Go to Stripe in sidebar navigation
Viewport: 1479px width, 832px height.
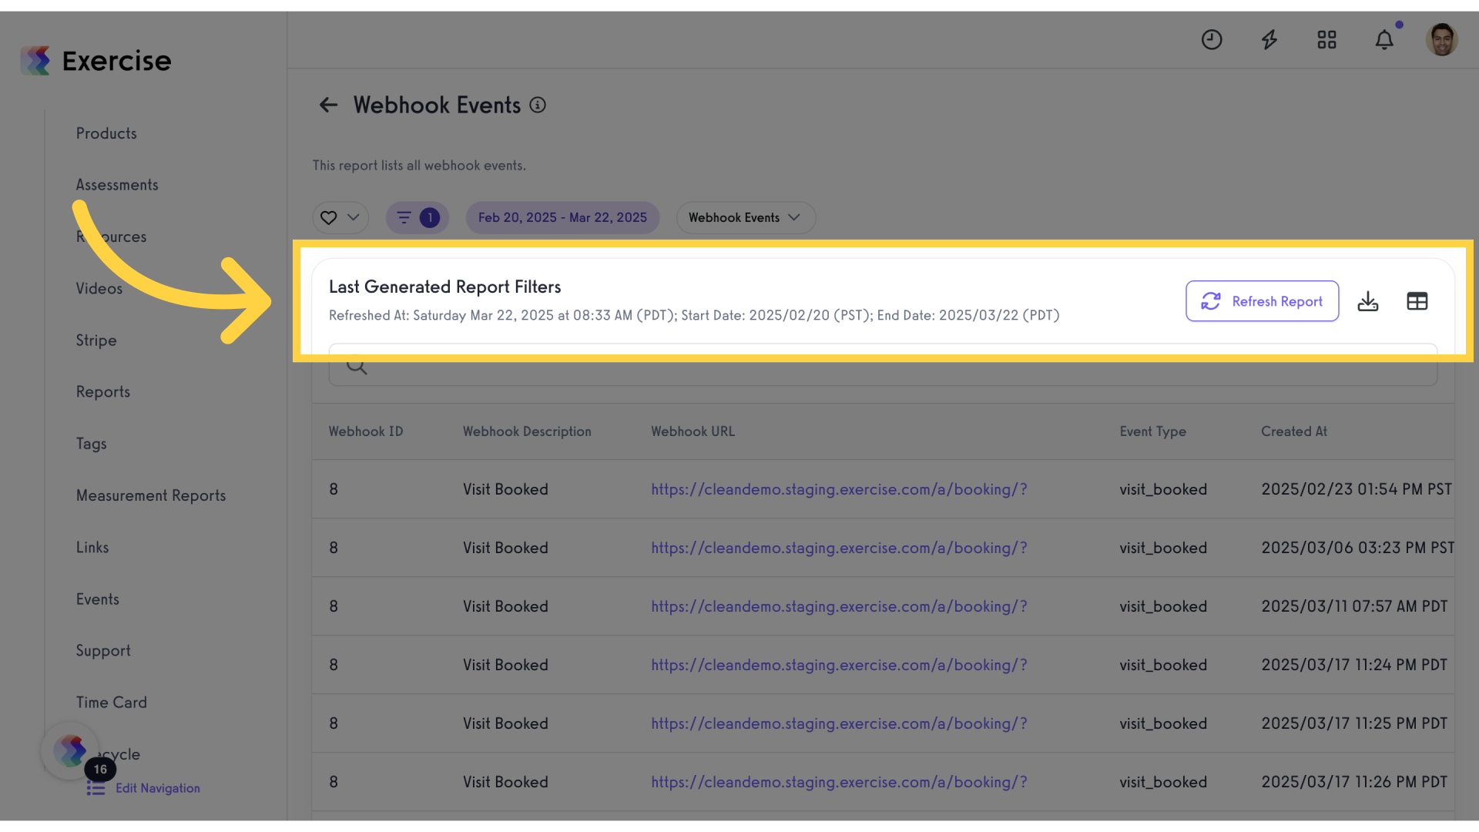coord(96,340)
